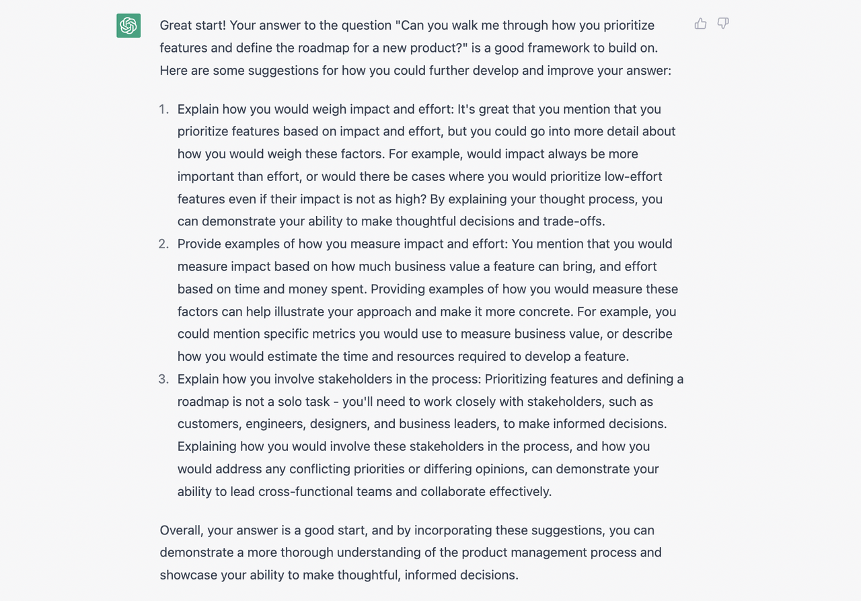The width and height of the screenshot is (861, 601).
Task: Click the list number 1 marker
Action: [163, 109]
